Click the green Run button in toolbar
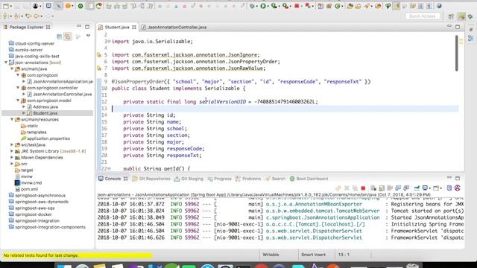The height and width of the screenshot is (268, 477). (x=263, y=6)
